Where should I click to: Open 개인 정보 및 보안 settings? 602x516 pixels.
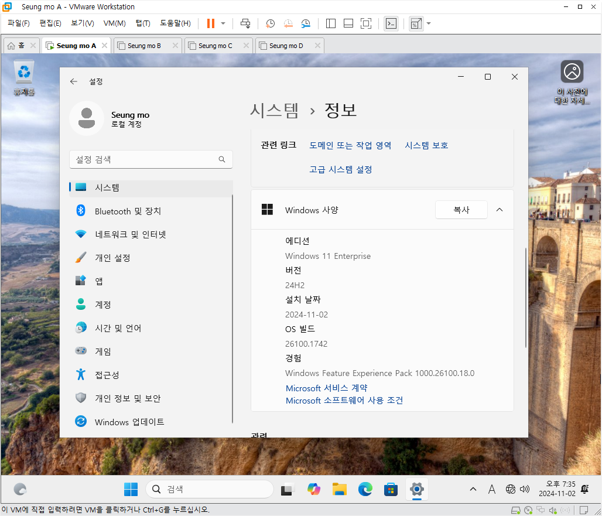(x=151, y=398)
